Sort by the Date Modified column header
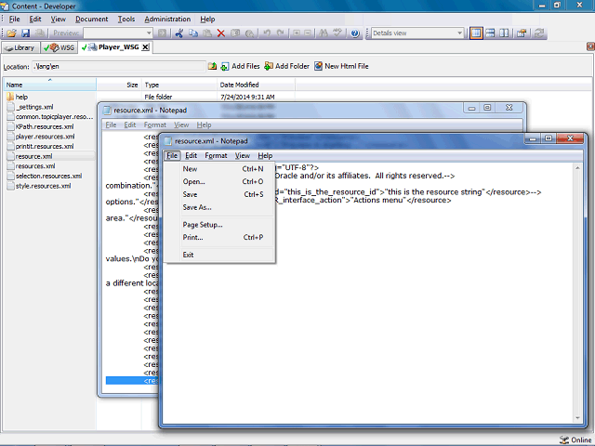 pos(257,85)
